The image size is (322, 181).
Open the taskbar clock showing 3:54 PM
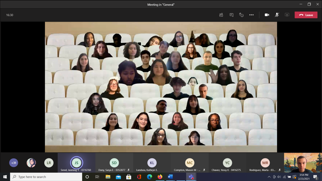point(304,177)
